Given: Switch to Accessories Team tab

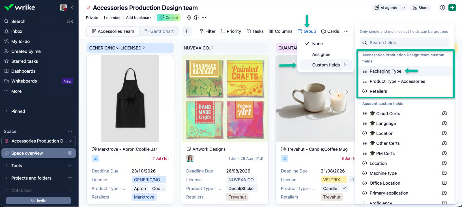Looking at the screenshot, I should 113,31.
